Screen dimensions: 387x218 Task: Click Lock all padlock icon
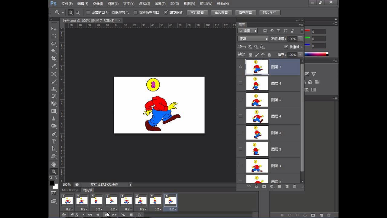pyautogui.click(x=269, y=55)
